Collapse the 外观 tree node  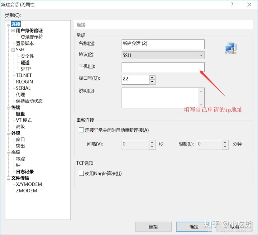pos(8,133)
